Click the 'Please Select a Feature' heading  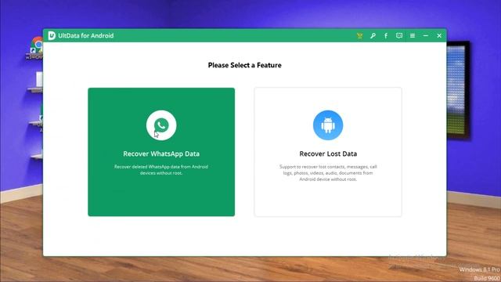coord(245,65)
